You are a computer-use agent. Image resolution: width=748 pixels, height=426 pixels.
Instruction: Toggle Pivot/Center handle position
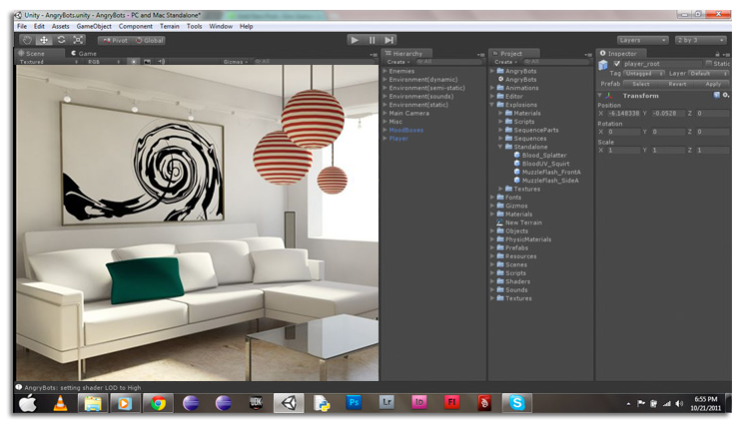114,41
